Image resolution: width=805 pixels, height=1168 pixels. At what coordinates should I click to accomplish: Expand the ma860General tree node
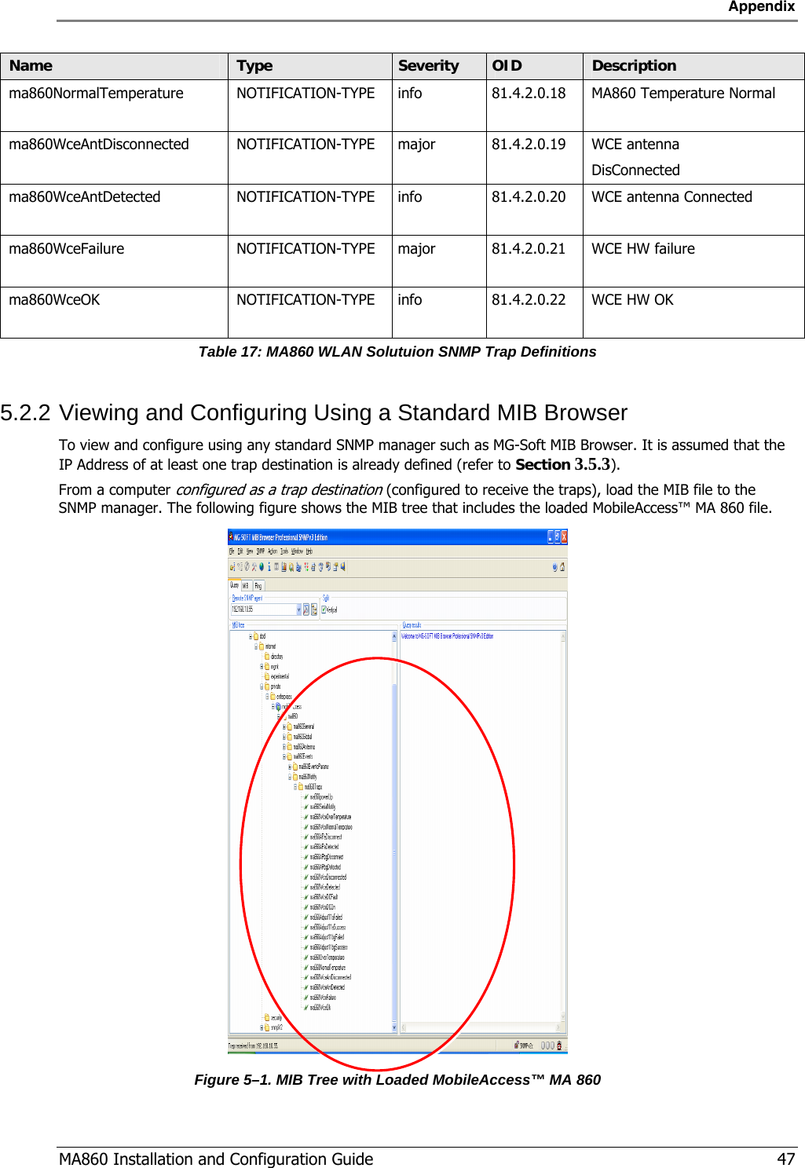click(284, 727)
